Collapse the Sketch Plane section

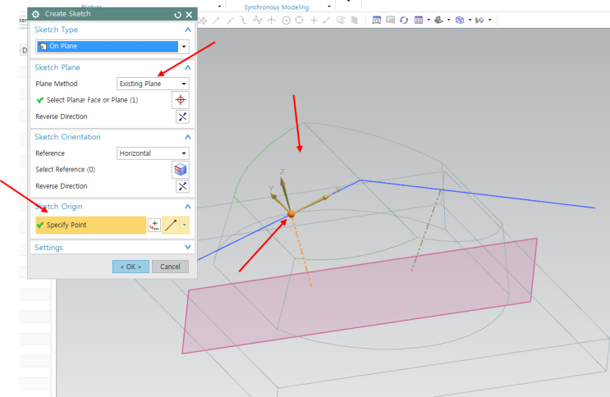click(x=187, y=67)
